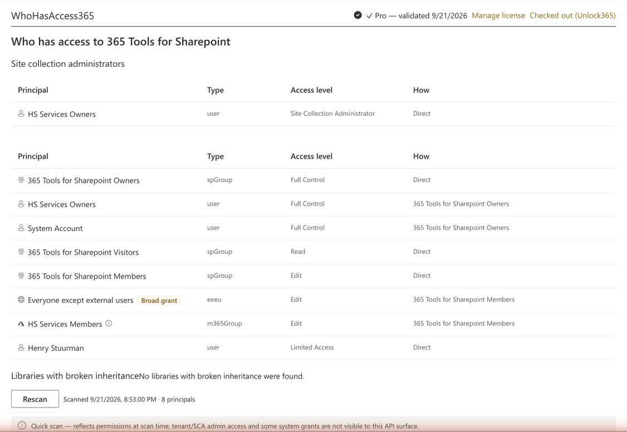
Task: Select 365 Tools for Sharepoint Owners principal
Action: click(84, 180)
